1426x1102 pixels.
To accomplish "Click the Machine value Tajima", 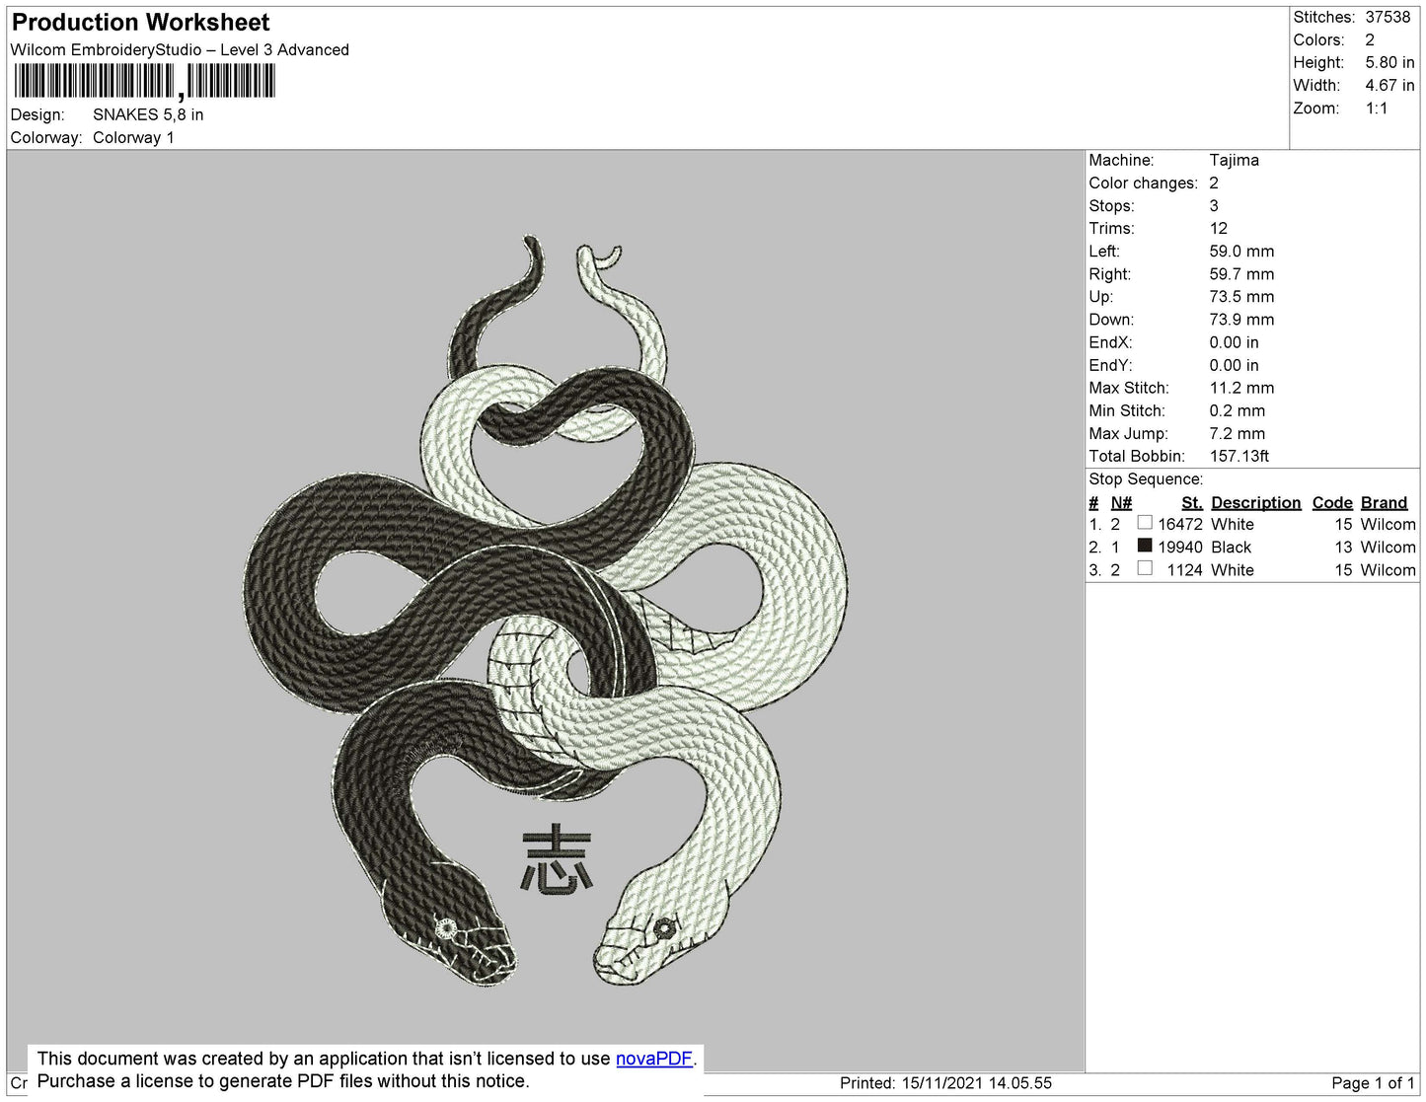I will pos(1234,160).
